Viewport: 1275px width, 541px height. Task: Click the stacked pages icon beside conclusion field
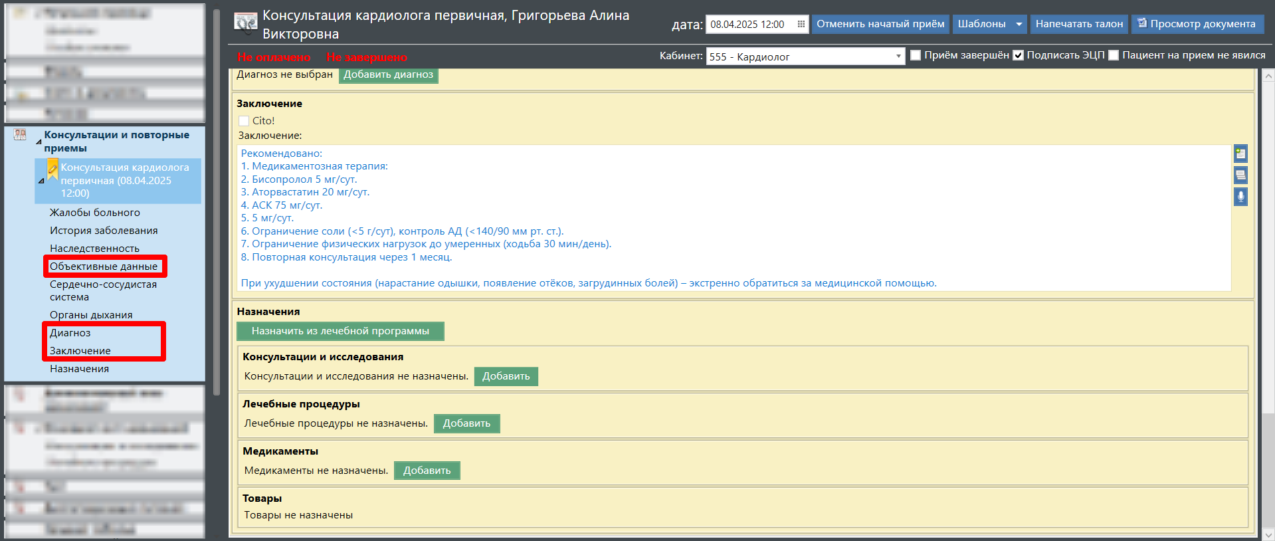coord(1240,175)
